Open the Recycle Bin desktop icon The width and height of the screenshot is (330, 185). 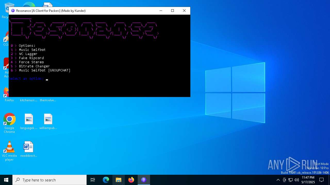pos(7,10)
